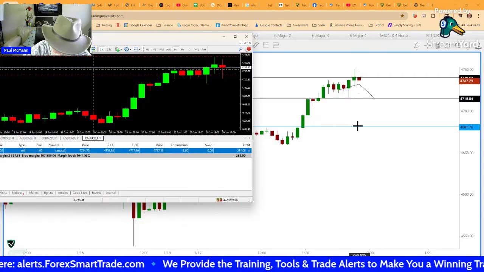Image resolution: width=484 pixels, height=272 pixels.
Task: Switch to the AUDCAD,H1 chart tab
Action: point(28,138)
